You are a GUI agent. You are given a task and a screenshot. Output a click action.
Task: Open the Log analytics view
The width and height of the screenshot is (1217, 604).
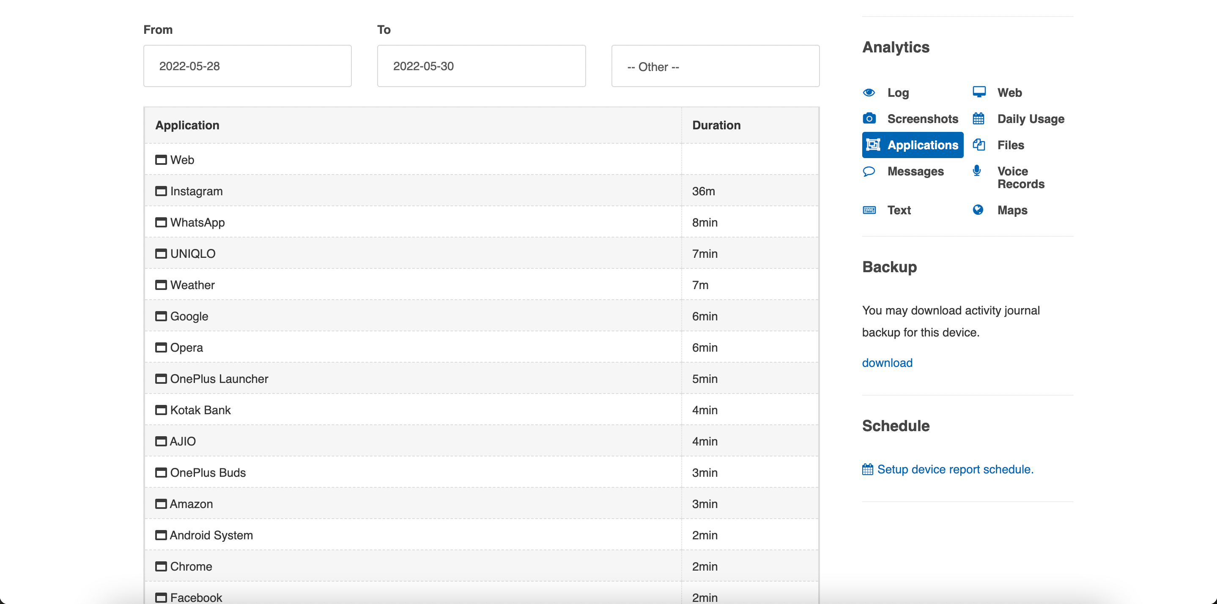(x=896, y=91)
